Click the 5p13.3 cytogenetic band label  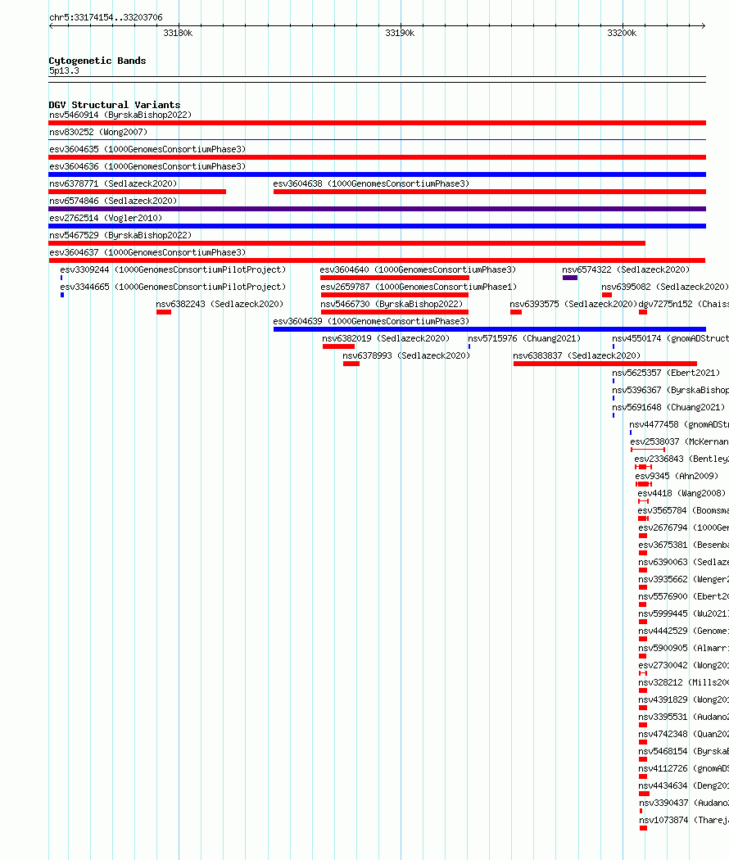click(64, 70)
